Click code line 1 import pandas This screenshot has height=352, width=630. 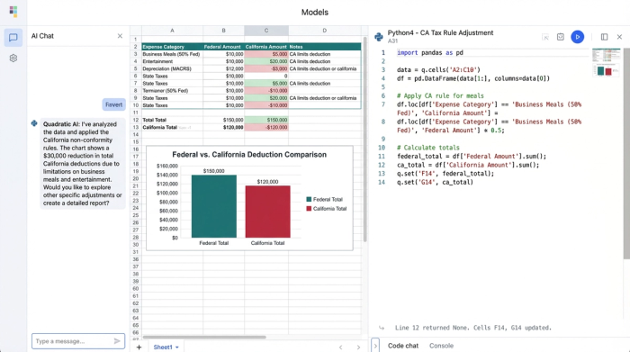click(430, 52)
